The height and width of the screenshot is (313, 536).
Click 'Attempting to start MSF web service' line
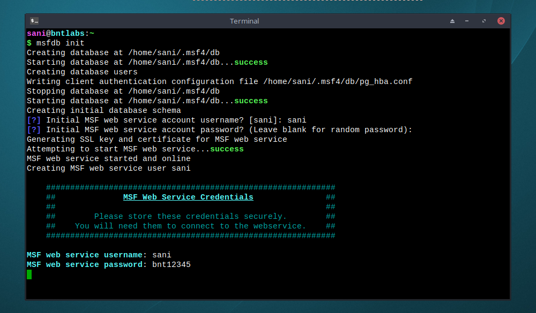point(135,149)
